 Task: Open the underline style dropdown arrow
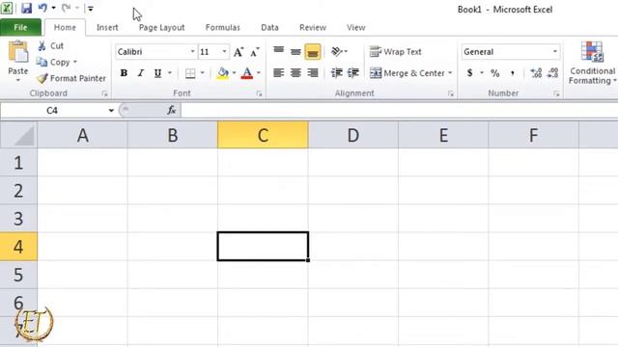[170, 73]
